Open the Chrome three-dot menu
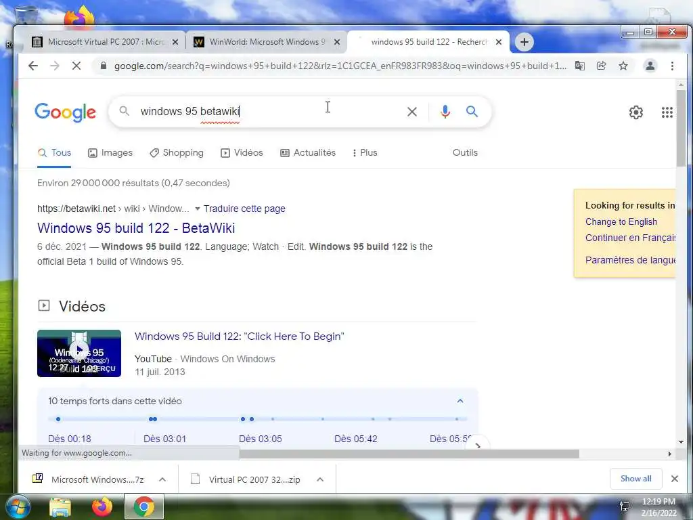Screen dimensions: 693x520 (x=672, y=66)
